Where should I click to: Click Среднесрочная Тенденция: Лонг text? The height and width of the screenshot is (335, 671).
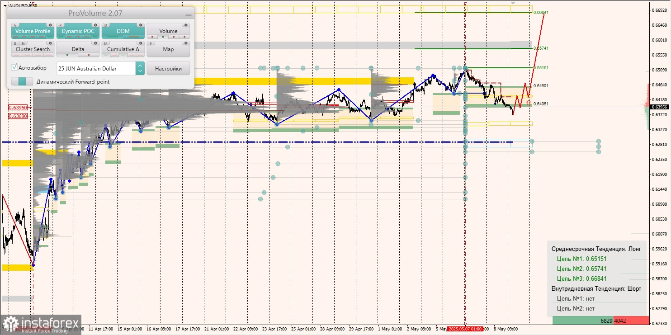[x=596, y=249]
